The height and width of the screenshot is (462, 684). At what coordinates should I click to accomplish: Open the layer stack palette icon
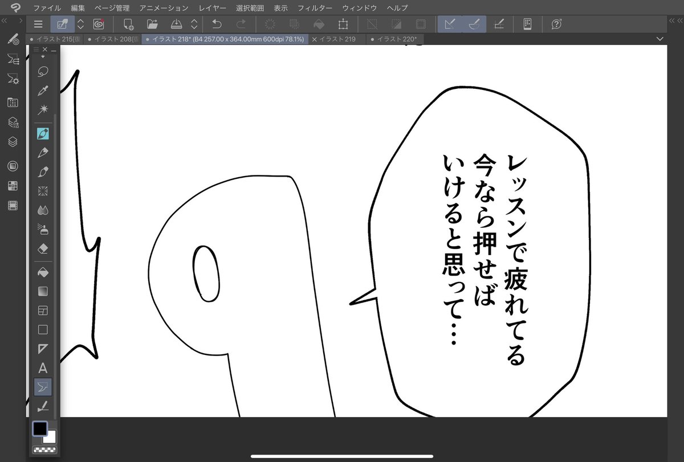(13, 142)
